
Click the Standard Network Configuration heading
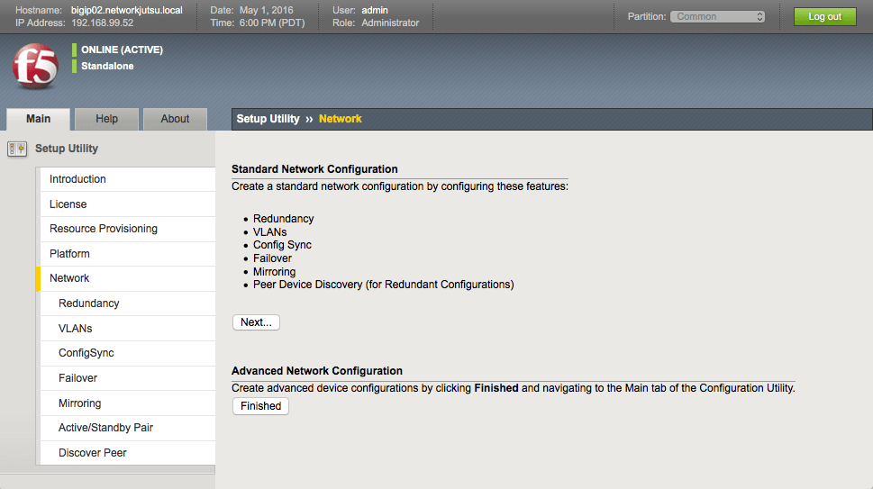(x=314, y=169)
